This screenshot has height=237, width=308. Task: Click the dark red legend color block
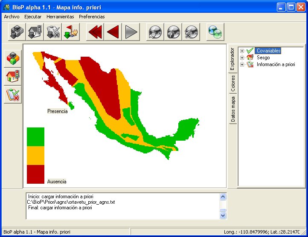click(35, 174)
